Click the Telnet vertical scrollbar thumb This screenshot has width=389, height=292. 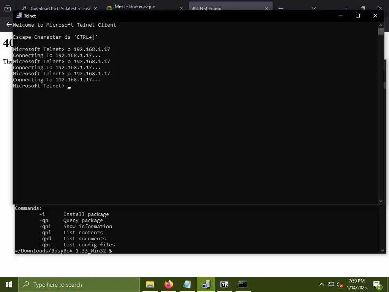click(x=381, y=32)
